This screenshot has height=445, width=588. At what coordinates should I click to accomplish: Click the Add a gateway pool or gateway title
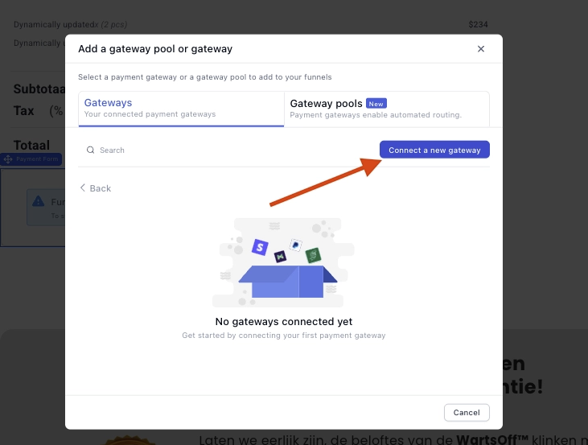click(x=155, y=49)
